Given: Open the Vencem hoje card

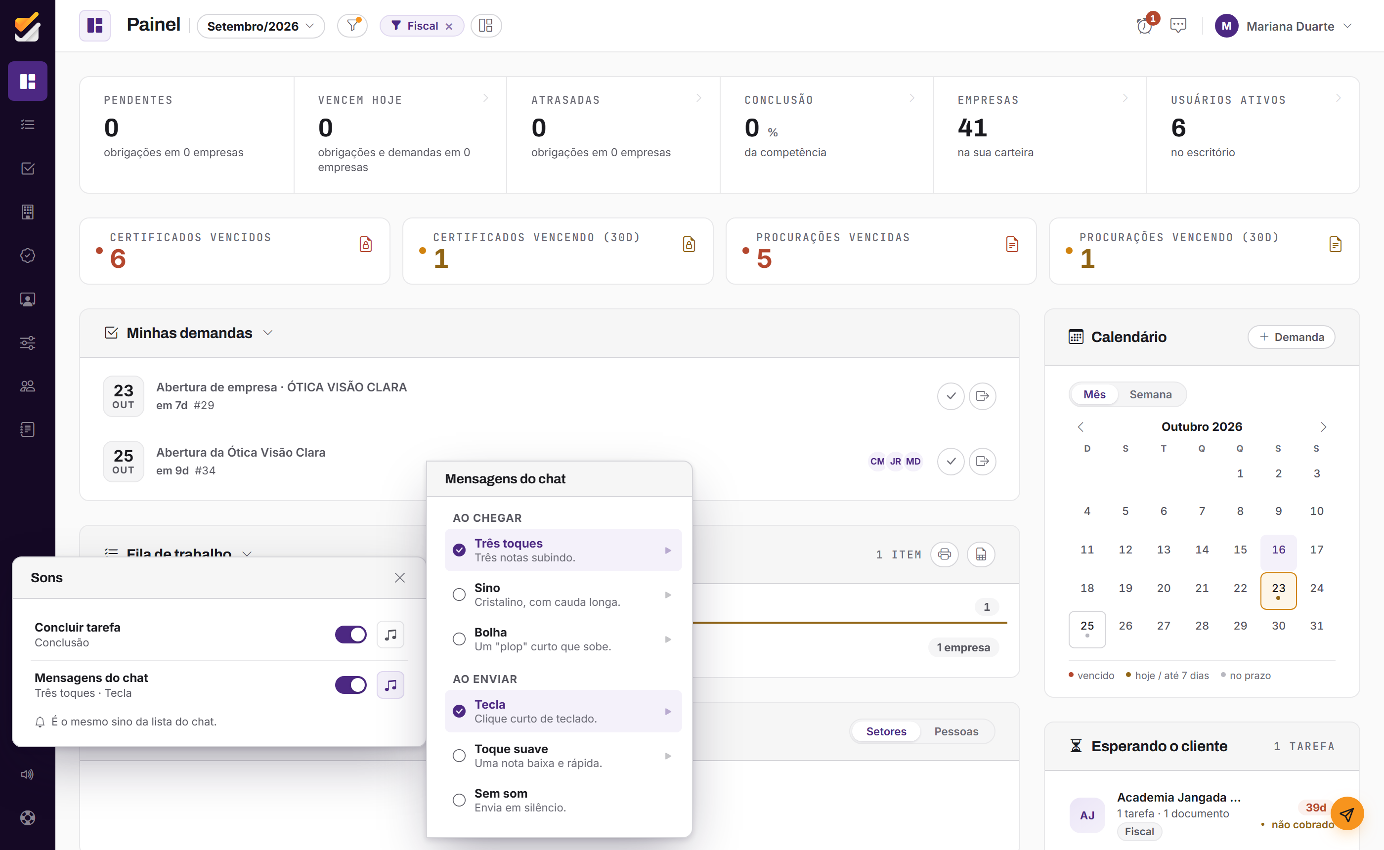Looking at the screenshot, I should pyautogui.click(x=400, y=135).
